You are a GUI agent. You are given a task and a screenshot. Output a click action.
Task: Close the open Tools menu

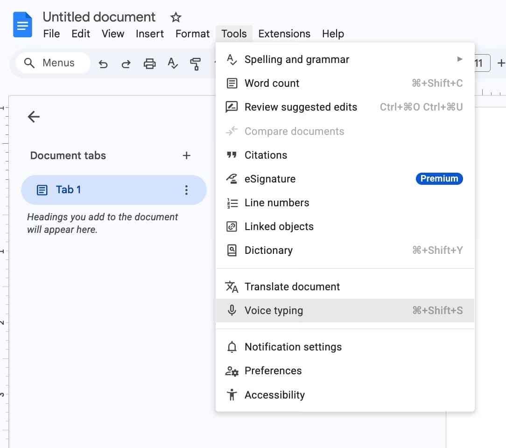tap(234, 34)
